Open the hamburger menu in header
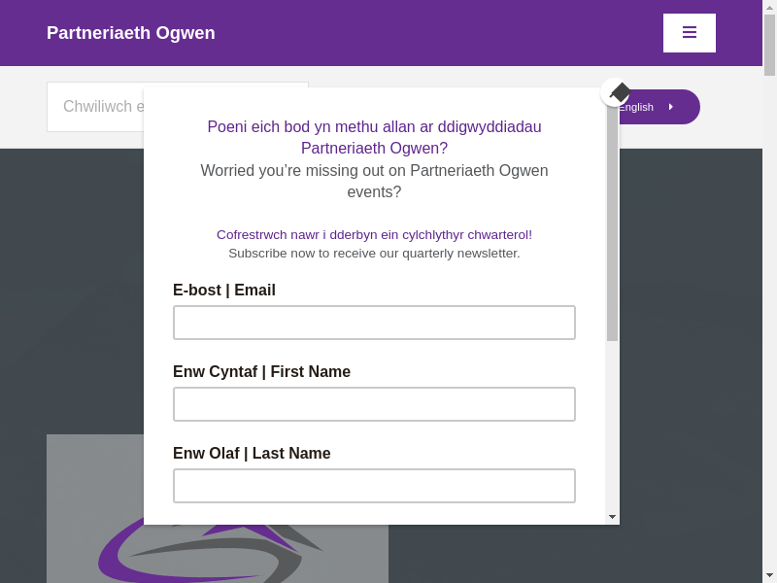The image size is (777, 583). (690, 33)
